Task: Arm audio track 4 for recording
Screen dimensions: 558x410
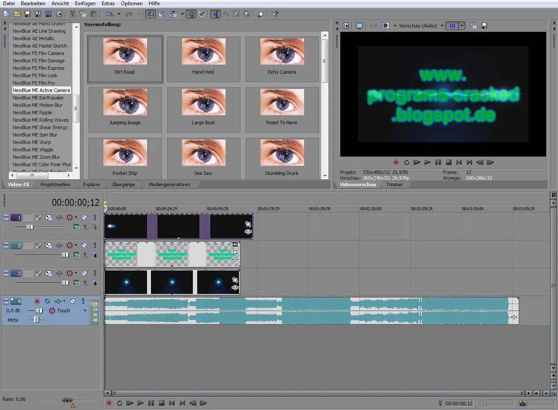Action: click(x=37, y=301)
